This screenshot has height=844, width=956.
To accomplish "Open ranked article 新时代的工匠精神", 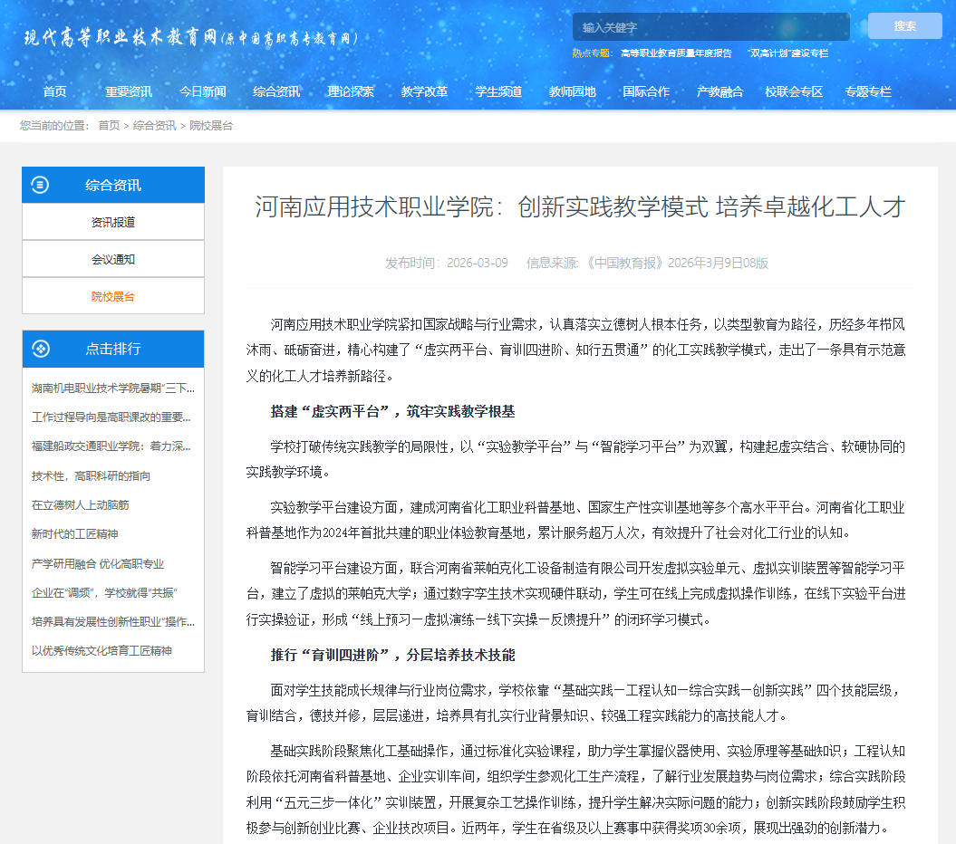I will pyautogui.click(x=74, y=534).
